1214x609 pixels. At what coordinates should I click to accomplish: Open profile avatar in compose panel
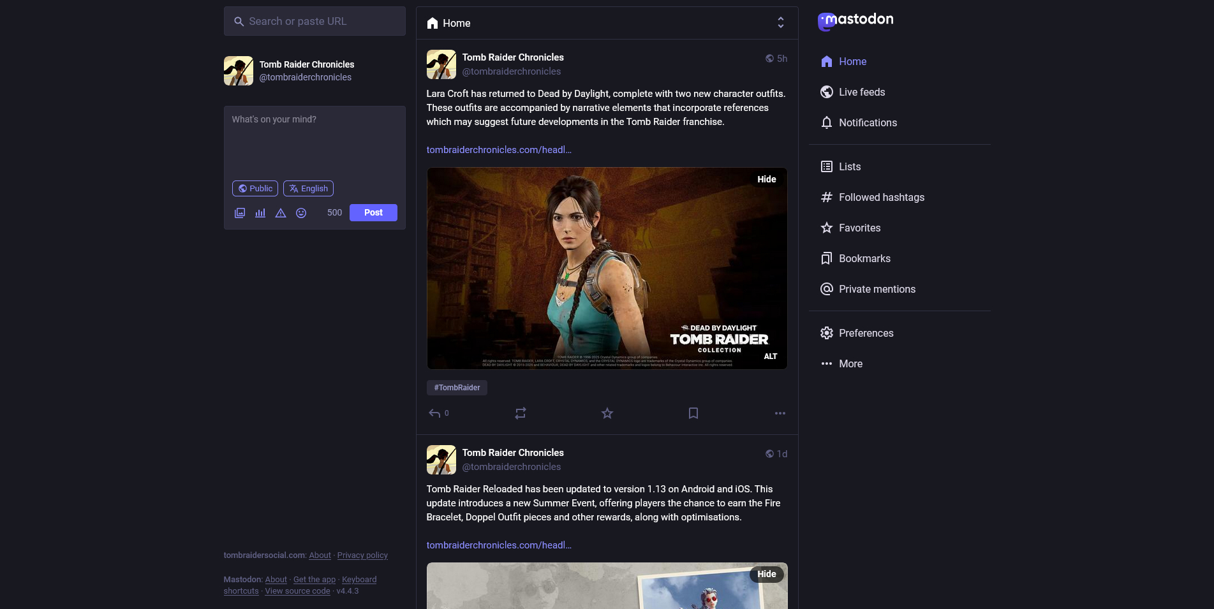(239, 71)
